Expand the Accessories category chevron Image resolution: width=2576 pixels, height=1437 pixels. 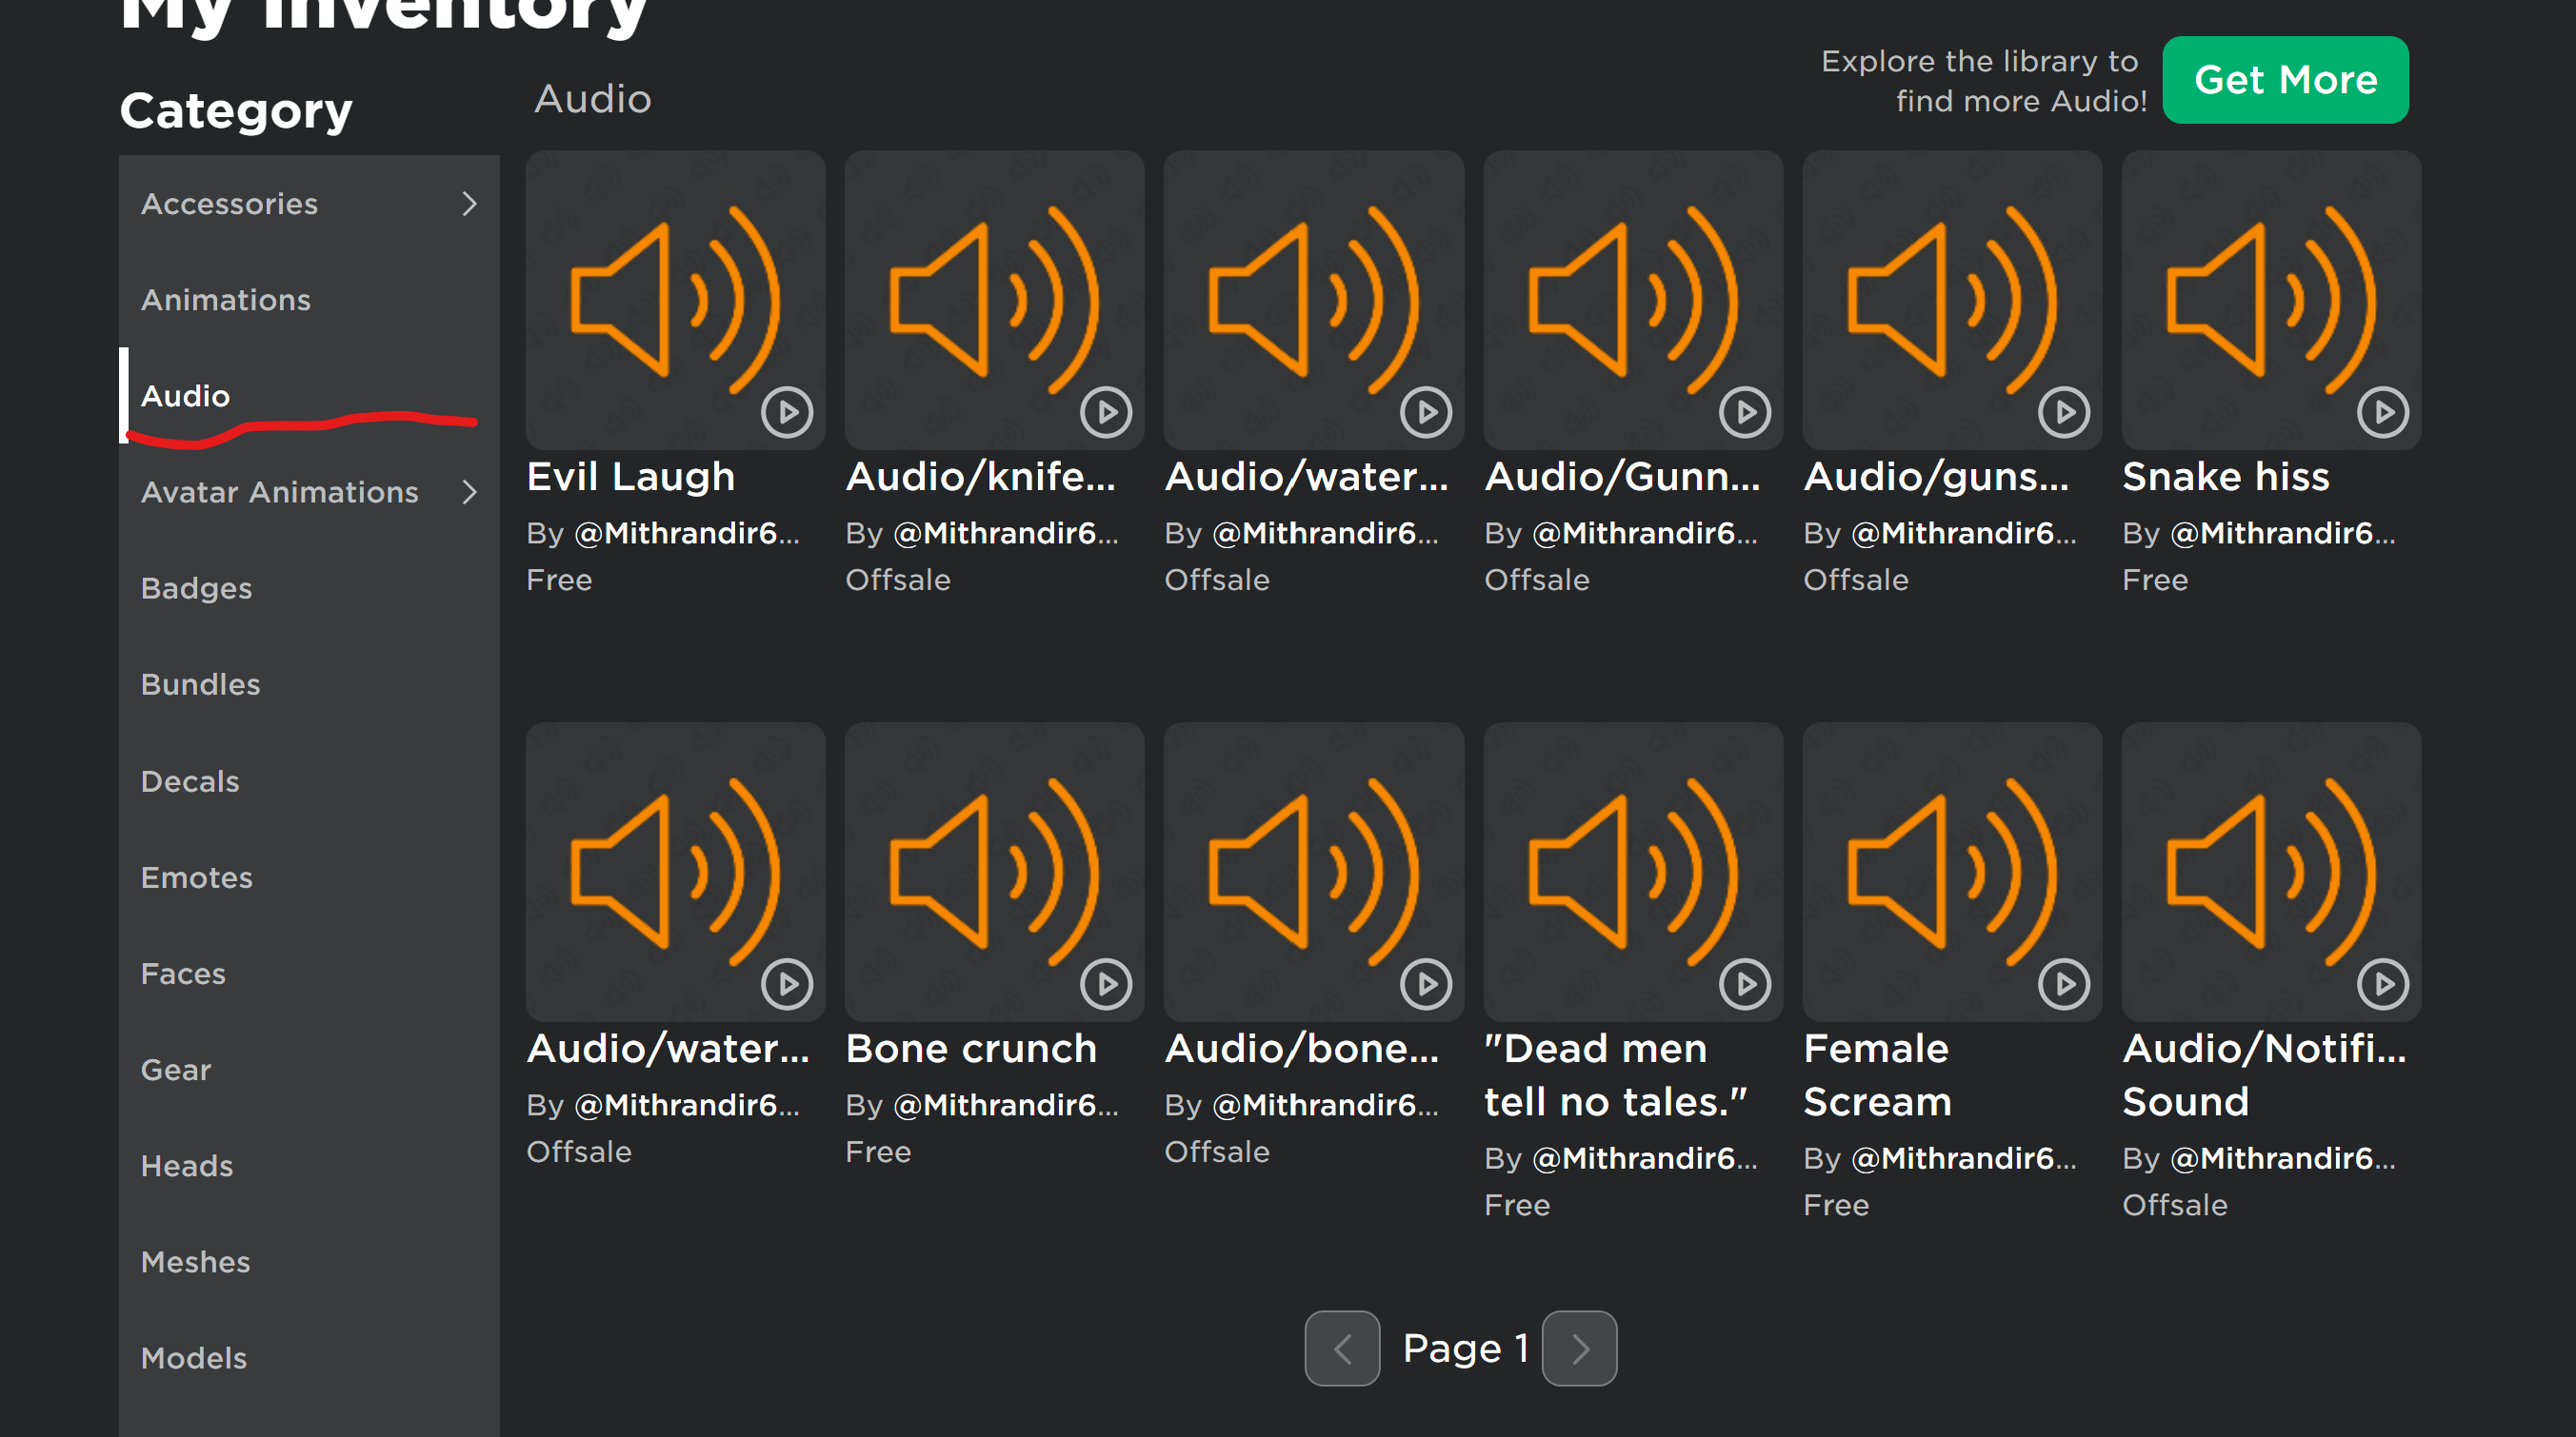[x=469, y=204]
